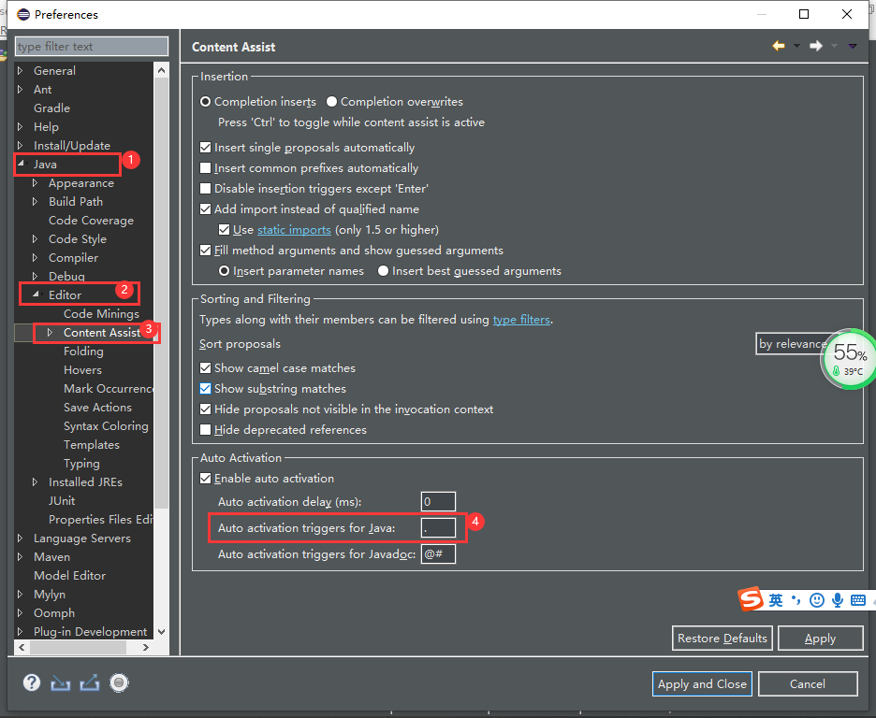Expand the Installed JREs tree node
This screenshot has height=718, width=876.
pos(36,482)
